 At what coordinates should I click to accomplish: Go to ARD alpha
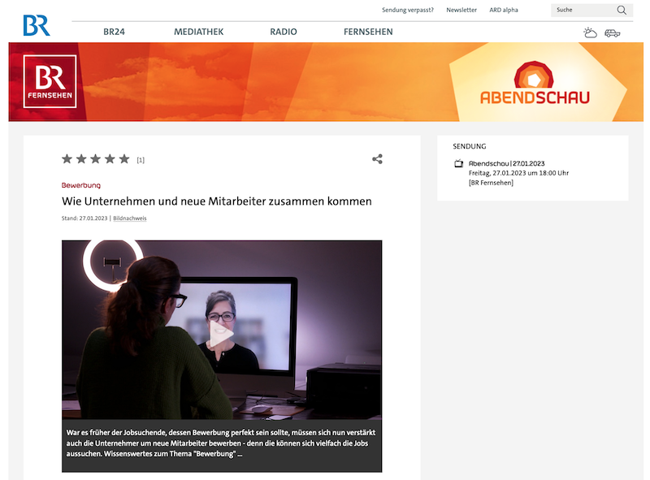[x=504, y=10]
